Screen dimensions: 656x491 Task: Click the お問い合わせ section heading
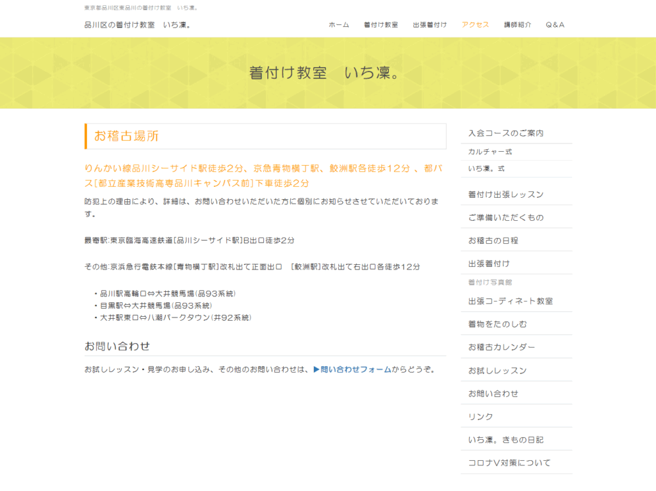coord(117,346)
